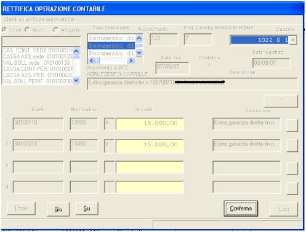Click the Giu button
Screen dimensions: 306x232
tap(58, 209)
